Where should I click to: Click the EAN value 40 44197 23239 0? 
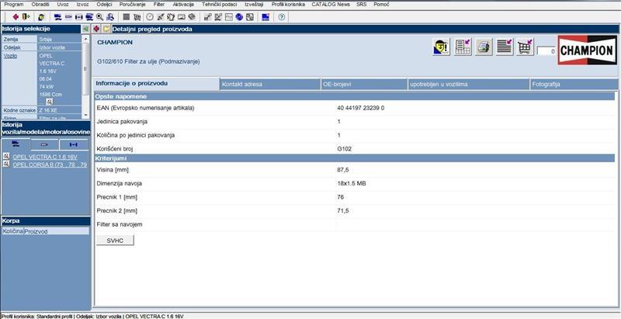click(360, 108)
